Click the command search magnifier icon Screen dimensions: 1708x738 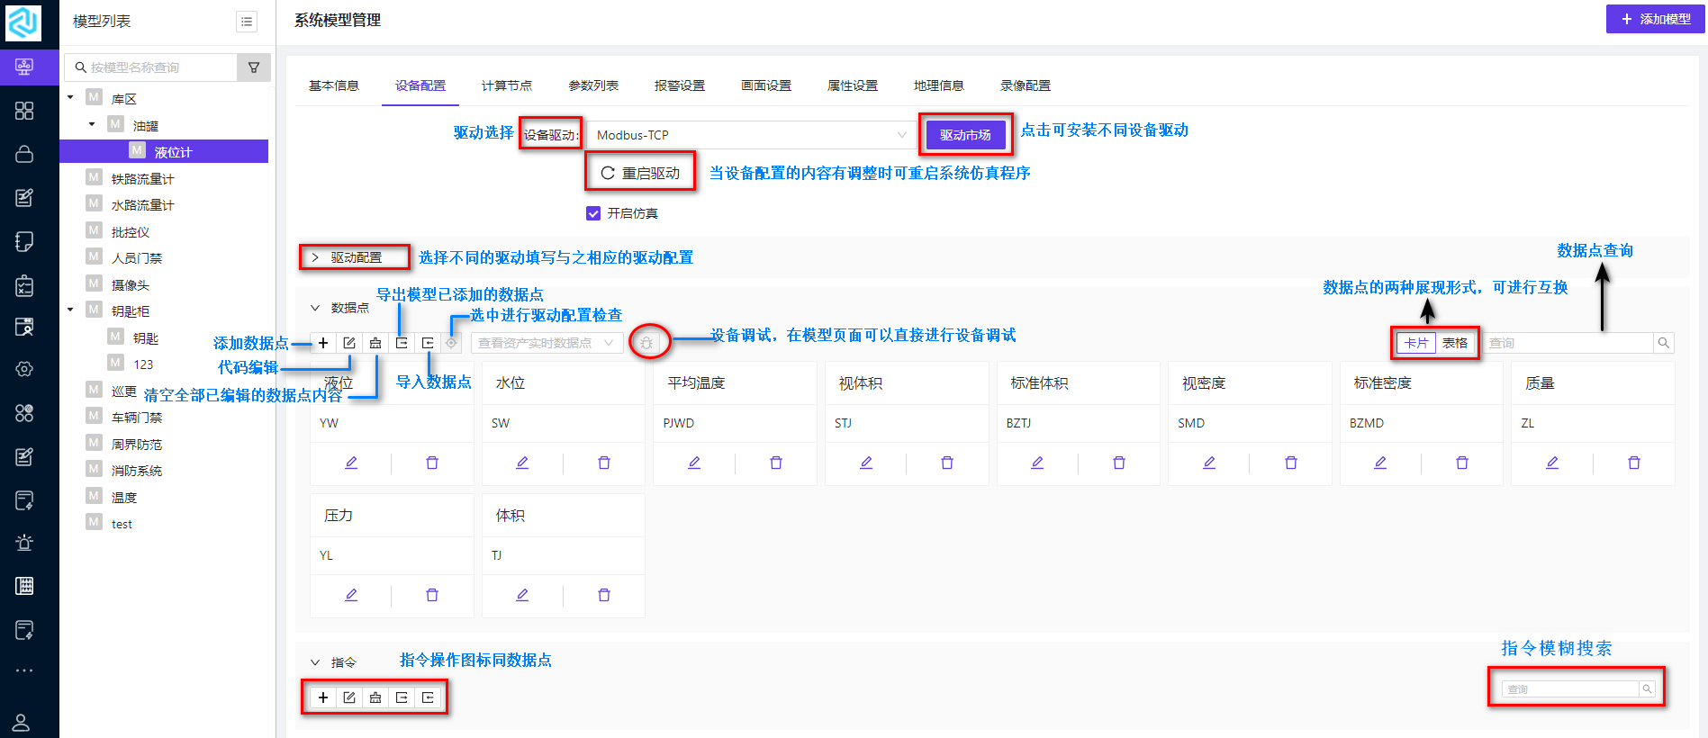click(x=1647, y=689)
